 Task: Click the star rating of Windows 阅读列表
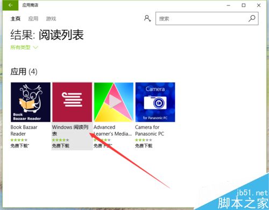tap(60, 140)
